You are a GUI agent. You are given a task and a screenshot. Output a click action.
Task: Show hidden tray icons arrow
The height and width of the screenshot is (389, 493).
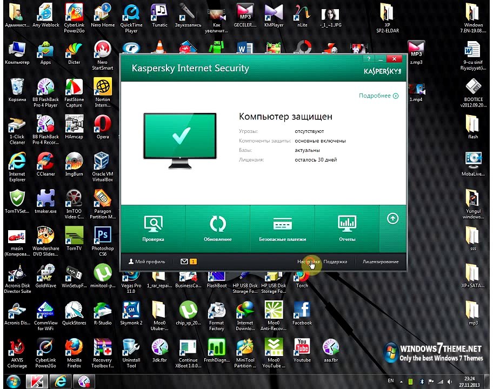(401, 382)
